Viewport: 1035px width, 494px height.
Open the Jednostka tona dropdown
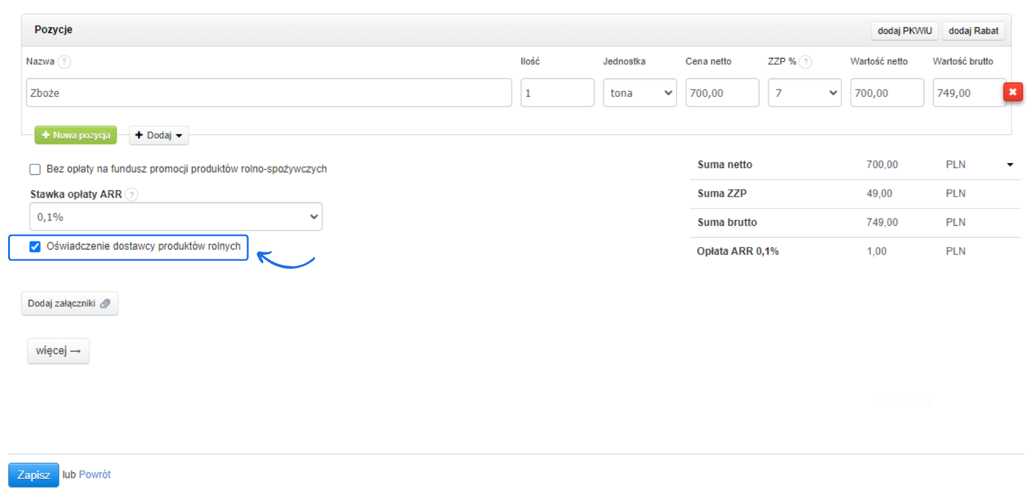coord(639,93)
